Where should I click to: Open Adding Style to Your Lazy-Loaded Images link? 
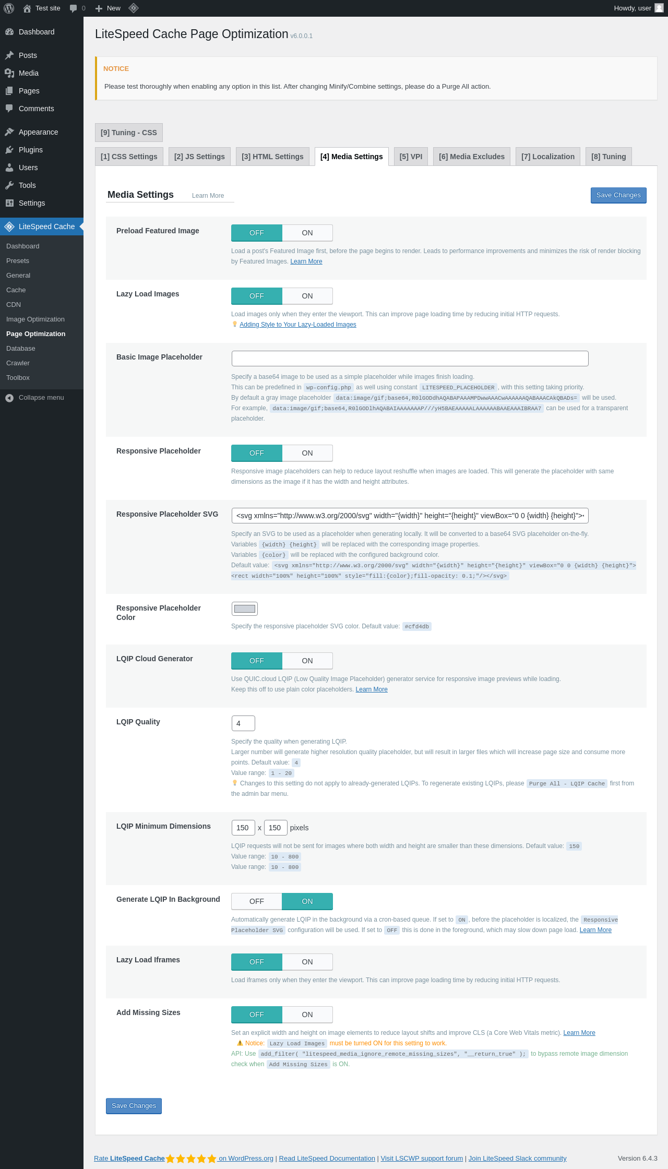pos(298,325)
